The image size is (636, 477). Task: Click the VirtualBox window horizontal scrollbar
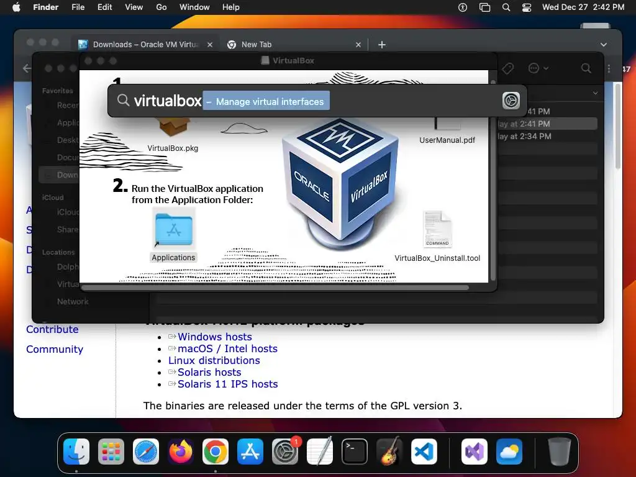pyautogui.click(x=275, y=288)
